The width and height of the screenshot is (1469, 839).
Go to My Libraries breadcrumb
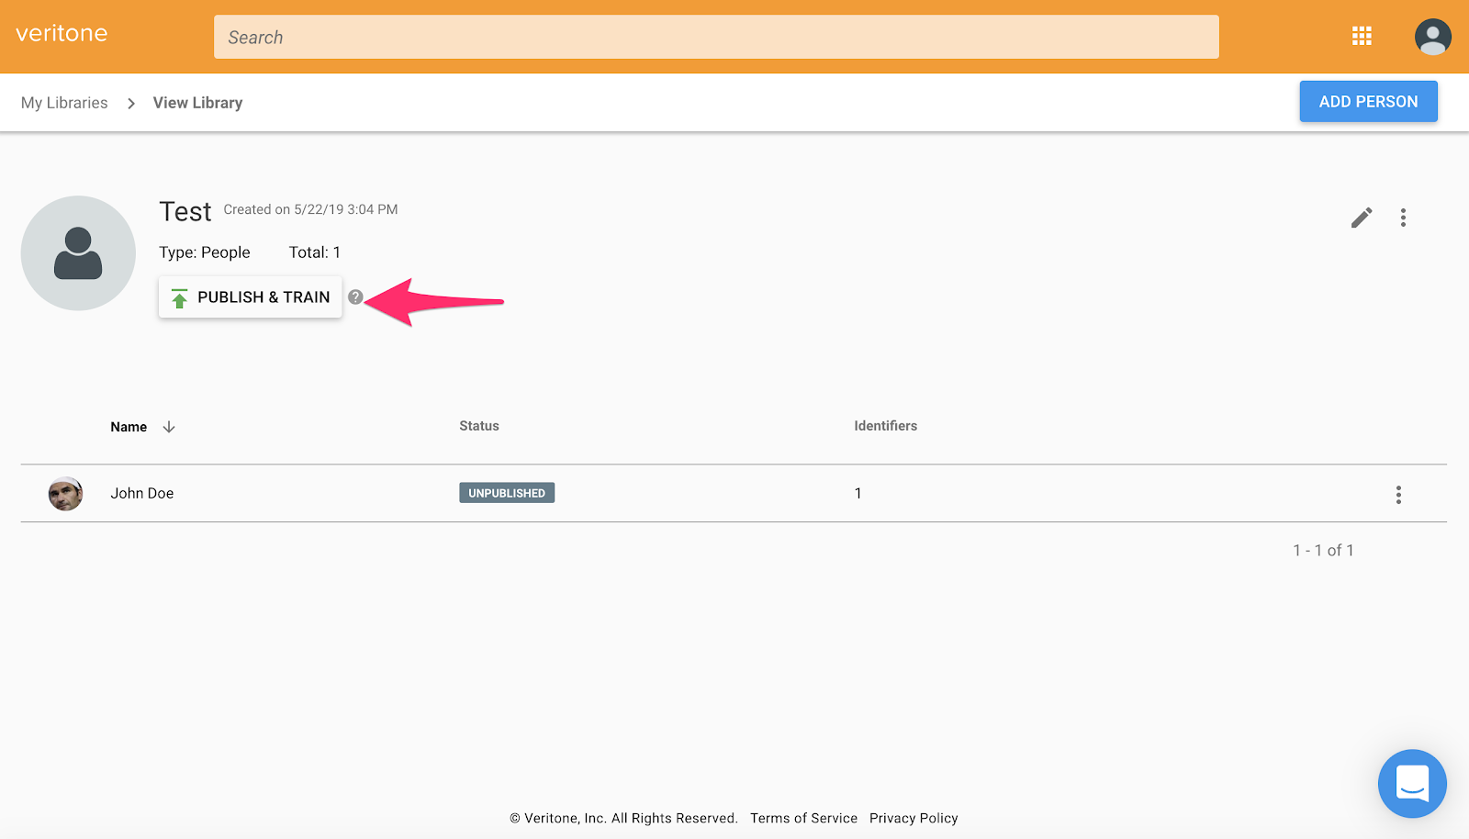coord(64,103)
